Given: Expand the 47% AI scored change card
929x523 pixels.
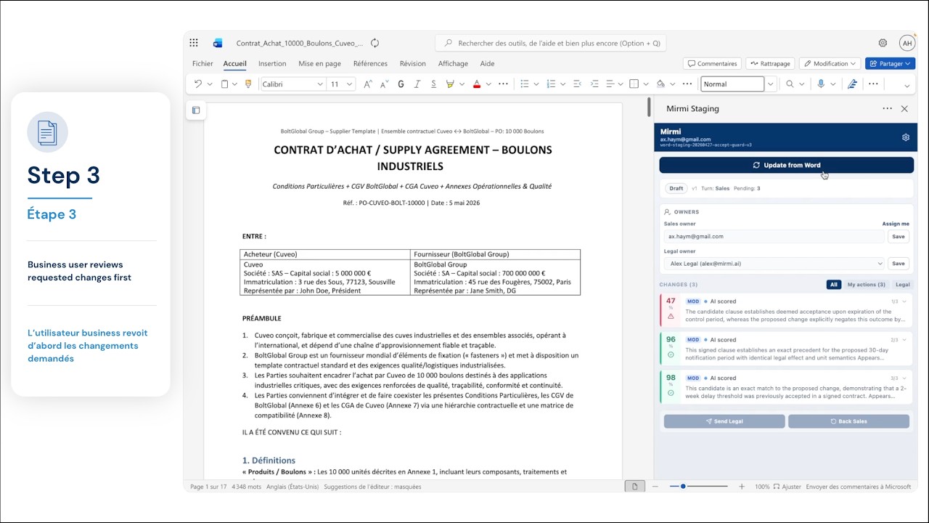Looking at the screenshot, I should 904,301.
